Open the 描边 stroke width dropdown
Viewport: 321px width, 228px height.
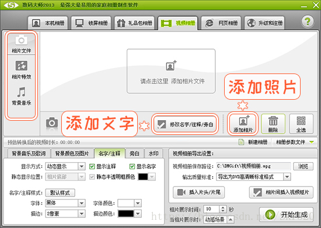[x=82, y=213]
